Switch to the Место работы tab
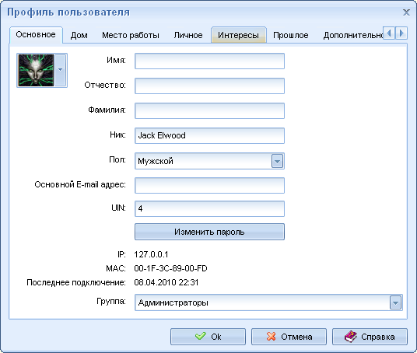This screenshot has width=417, height=353. point(131,35)
